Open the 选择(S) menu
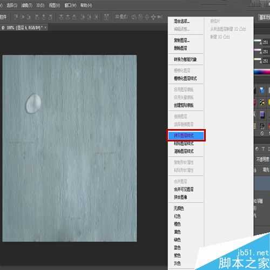 12,5
